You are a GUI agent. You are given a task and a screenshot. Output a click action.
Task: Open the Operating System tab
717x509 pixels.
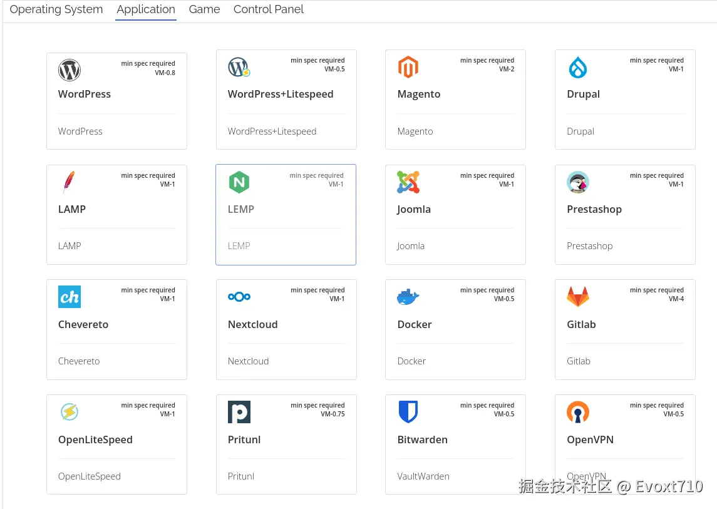click(56, 9)
